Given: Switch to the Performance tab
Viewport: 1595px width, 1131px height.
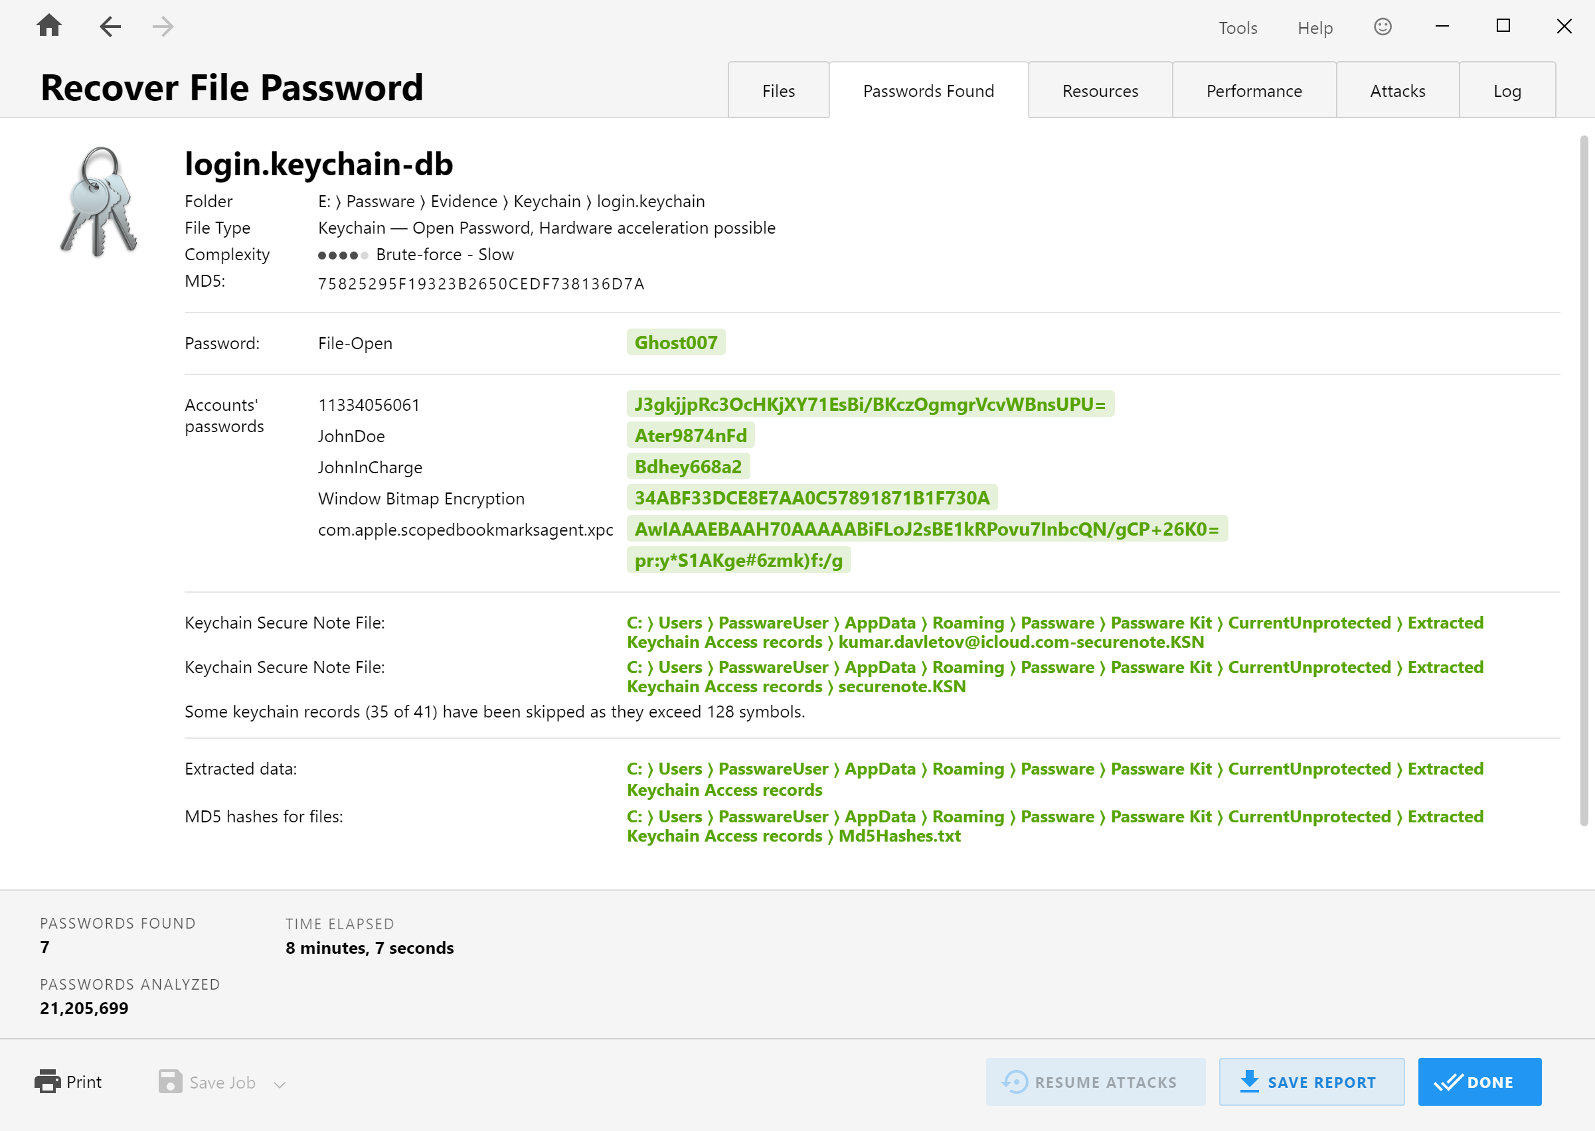Looking at the screenshot, I should click(1254, 90).
